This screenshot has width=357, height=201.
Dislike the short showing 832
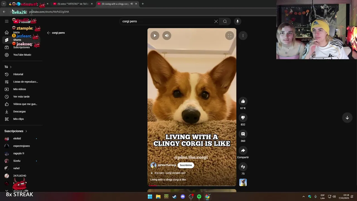coord(243,118)
